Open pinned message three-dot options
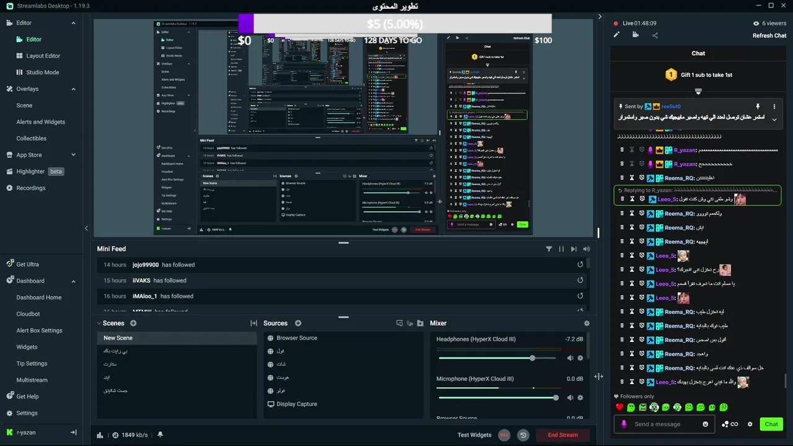793x446 pixels. coord(774,107)
